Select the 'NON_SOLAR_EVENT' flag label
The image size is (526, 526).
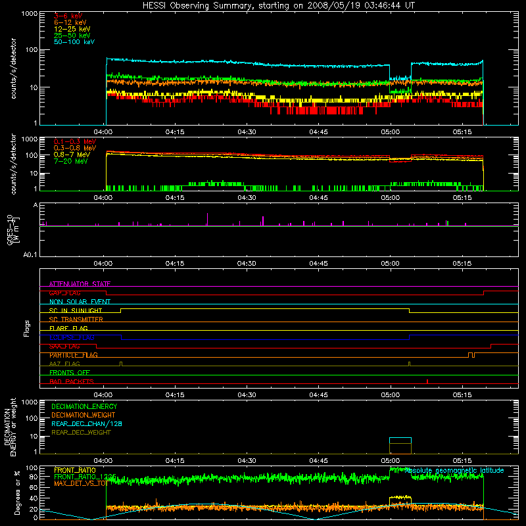tap(80, 302)
